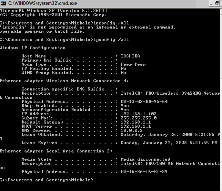Click the 'Media disconnected' status text
The image size is (222, 191).
145,159
